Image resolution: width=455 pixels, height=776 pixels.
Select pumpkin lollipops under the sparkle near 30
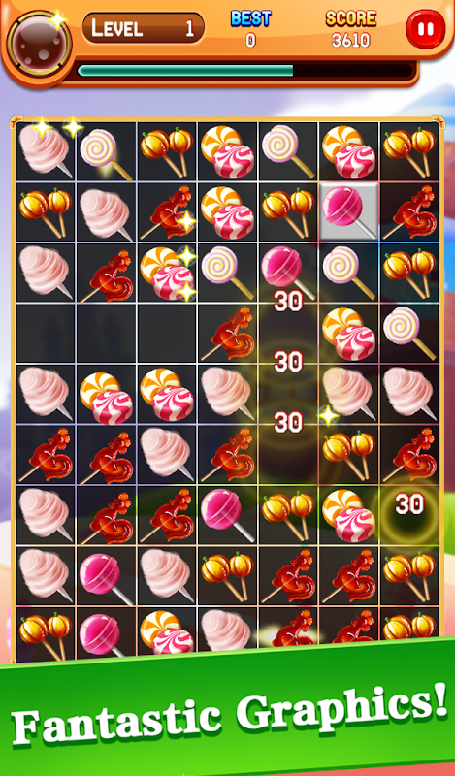coord(348,454)
